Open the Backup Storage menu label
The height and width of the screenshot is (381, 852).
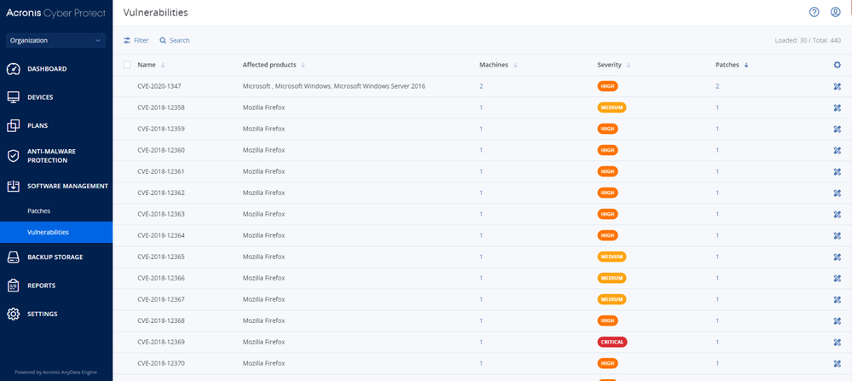tap(55, 257)
